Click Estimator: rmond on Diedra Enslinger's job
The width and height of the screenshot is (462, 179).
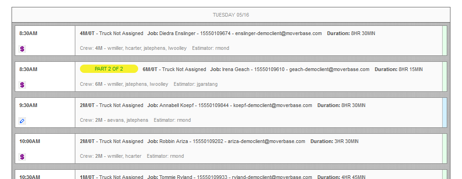click(211, 48)
